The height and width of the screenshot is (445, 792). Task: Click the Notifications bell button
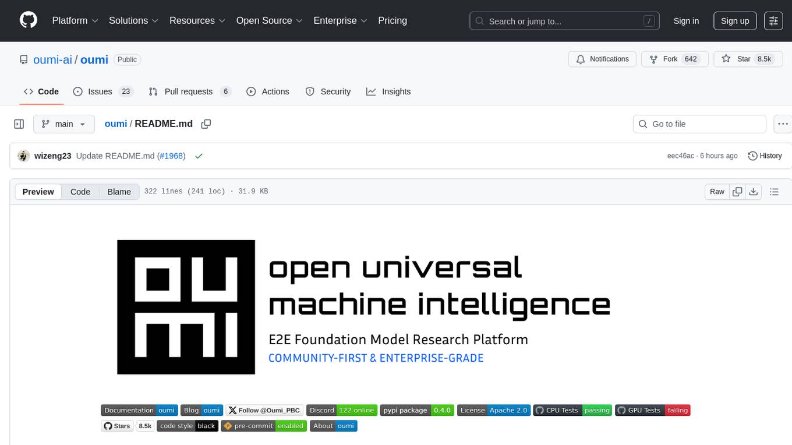pyautogui.click(x=602, y=59)
